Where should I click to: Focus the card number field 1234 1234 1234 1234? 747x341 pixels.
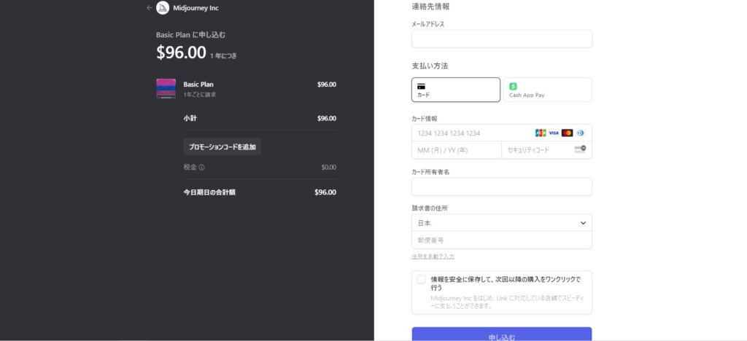(x=502, y=133)
